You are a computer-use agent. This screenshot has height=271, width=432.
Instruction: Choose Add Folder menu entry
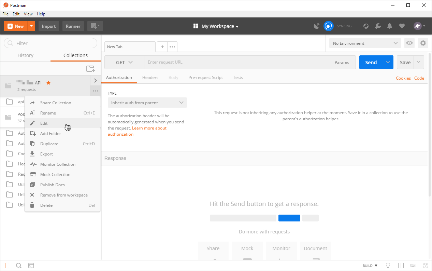(x=62, y=133)
